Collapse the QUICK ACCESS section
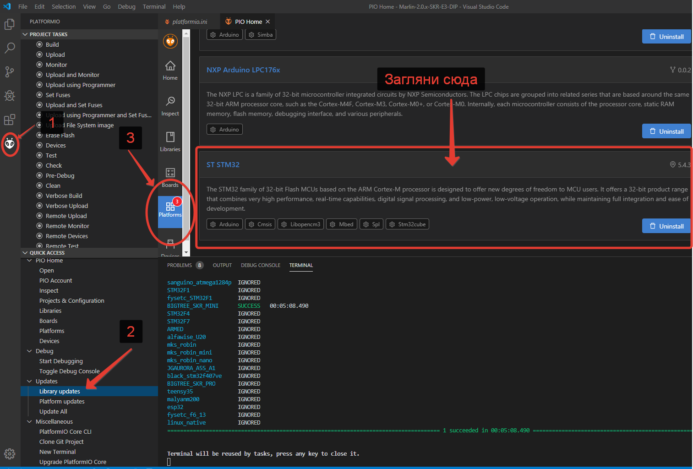Screen dimensions: 693x469 pos(25,253)
